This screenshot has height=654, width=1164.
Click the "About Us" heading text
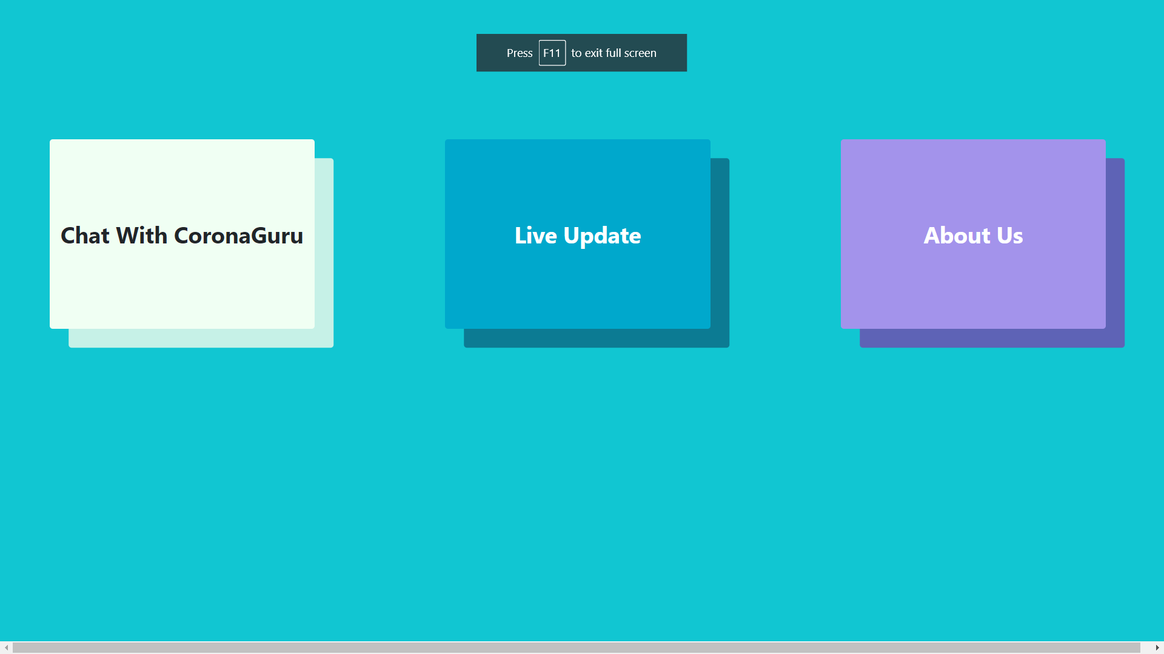973,236
